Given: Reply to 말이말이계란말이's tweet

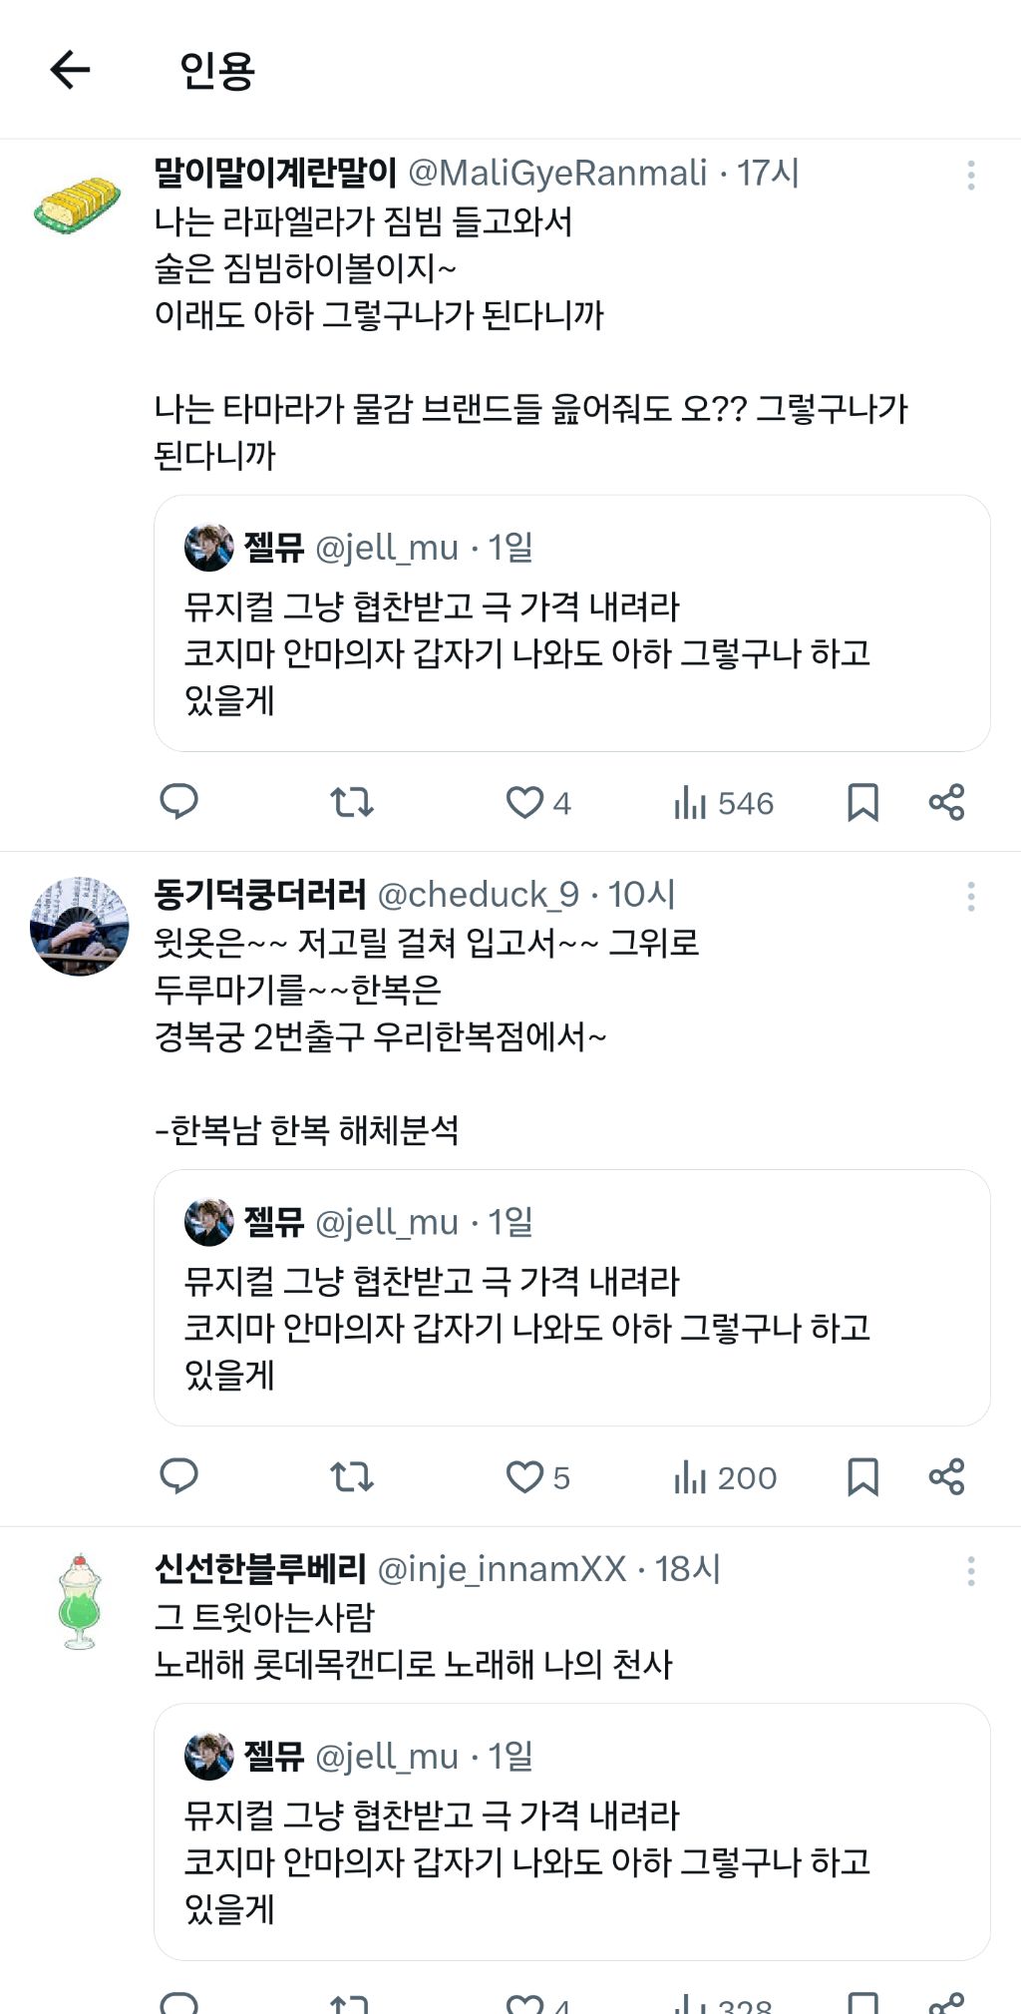Looking at the screenshot, I should click(x=179, y=802).
